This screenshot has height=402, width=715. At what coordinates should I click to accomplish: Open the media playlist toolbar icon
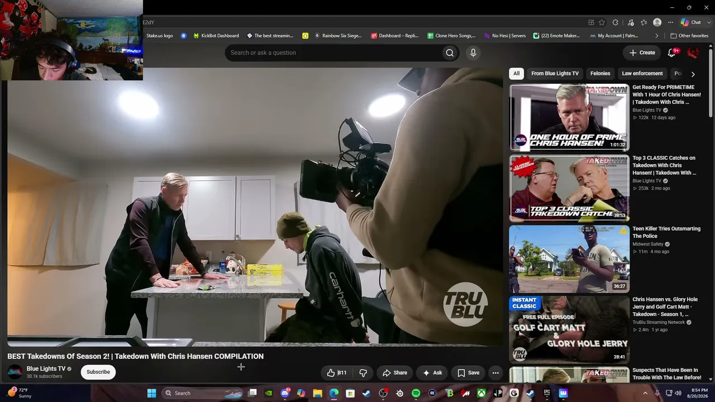click(631, 22)
